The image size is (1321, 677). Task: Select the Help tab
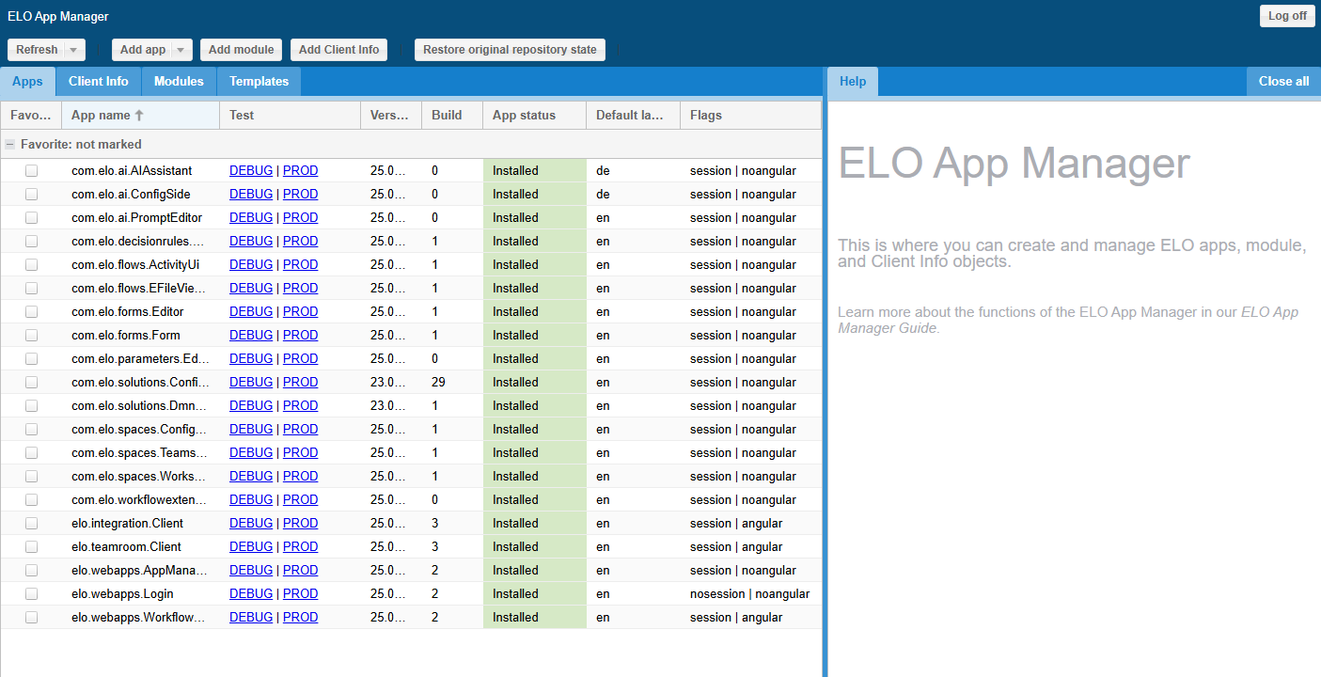coord(853,82)
